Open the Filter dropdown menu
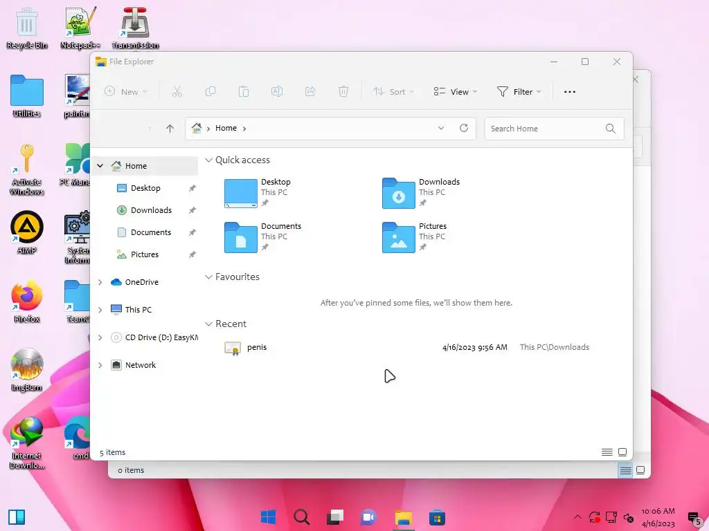Viewport: 709px width, 531px height. tap(519, 92)
